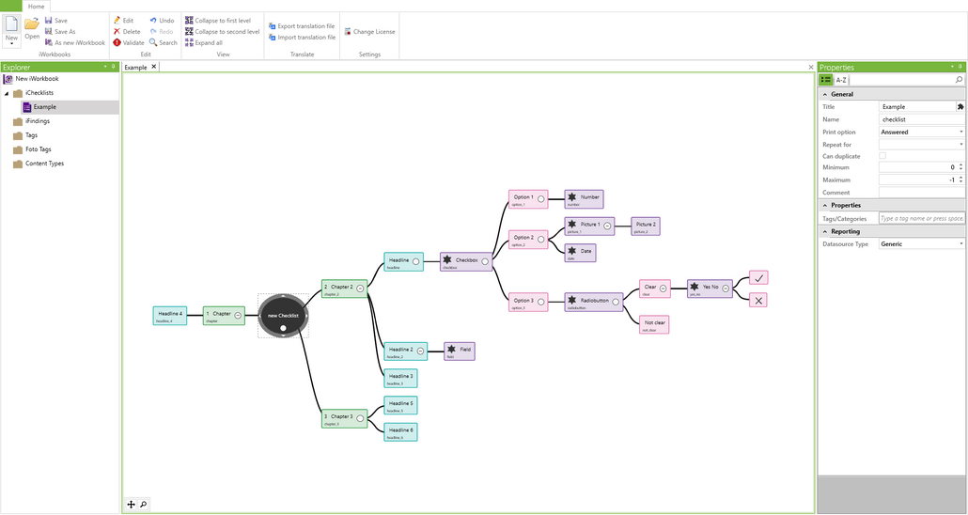The height and width of the screenshot is (515, 968).
Task: Select the Example document tab
Action: point(136,68)
